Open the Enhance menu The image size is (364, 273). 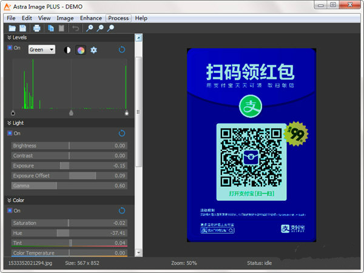point(91,18)
